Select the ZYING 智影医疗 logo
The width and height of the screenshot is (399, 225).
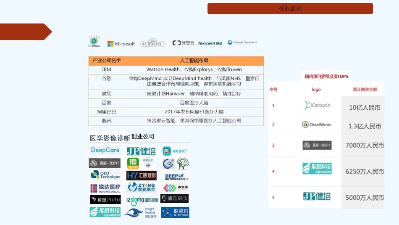pos(142,187)
